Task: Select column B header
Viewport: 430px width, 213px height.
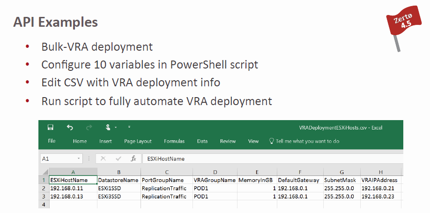Action: (119, 172)
